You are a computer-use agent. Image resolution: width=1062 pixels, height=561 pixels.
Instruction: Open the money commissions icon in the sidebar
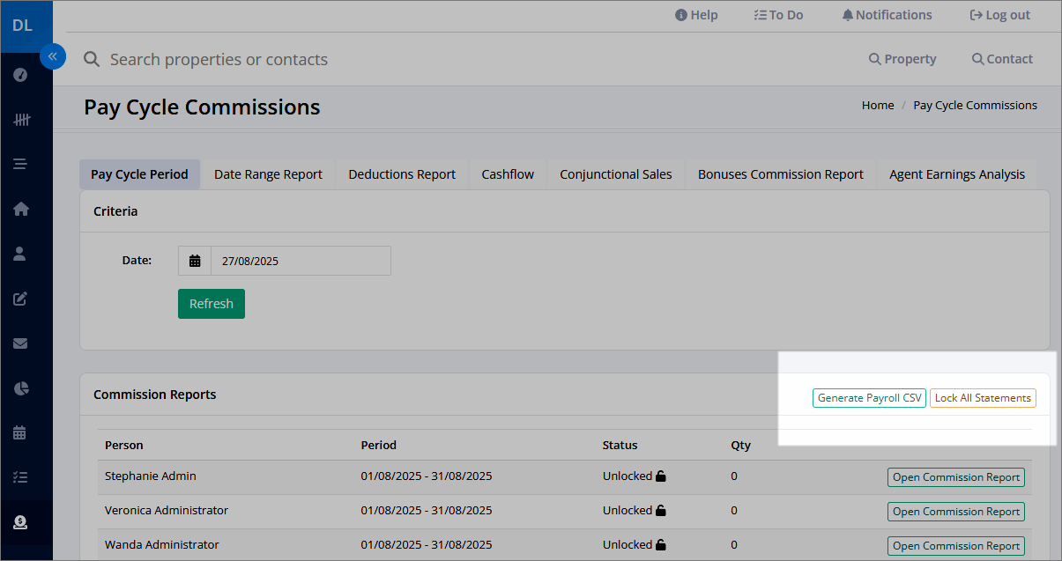tap(21, 522)
